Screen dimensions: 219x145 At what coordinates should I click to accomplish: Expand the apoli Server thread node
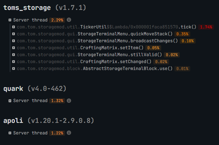tap(10, 133)
